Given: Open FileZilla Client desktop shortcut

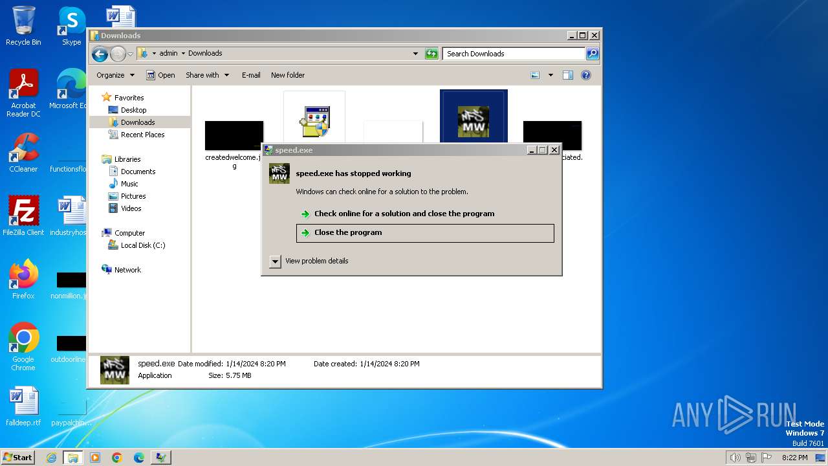Looking at the screenshot, I should (23, 216).
